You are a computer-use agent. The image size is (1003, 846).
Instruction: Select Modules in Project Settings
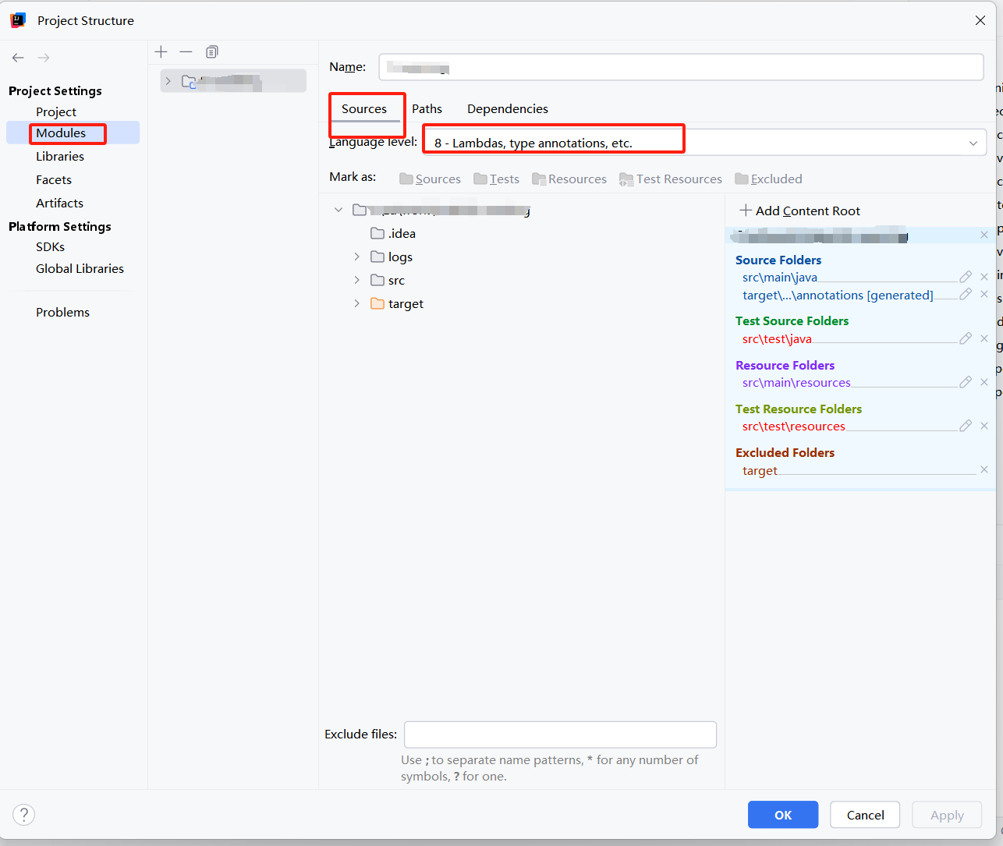pyautogui.click(x=61, y=133)
